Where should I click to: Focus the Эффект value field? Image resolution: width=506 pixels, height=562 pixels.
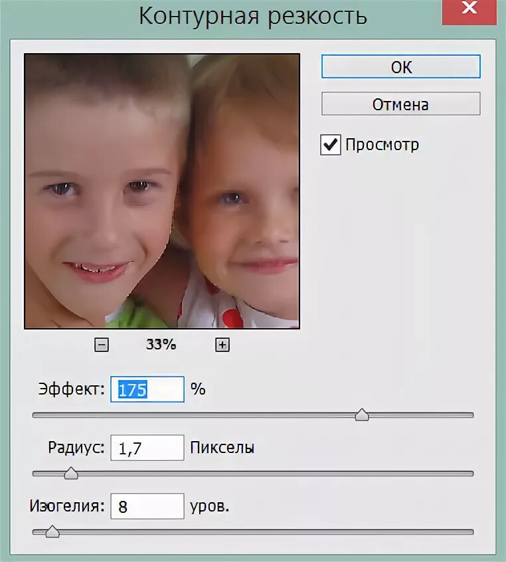147,389
